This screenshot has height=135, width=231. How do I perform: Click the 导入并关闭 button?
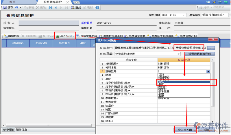point(185,130)
